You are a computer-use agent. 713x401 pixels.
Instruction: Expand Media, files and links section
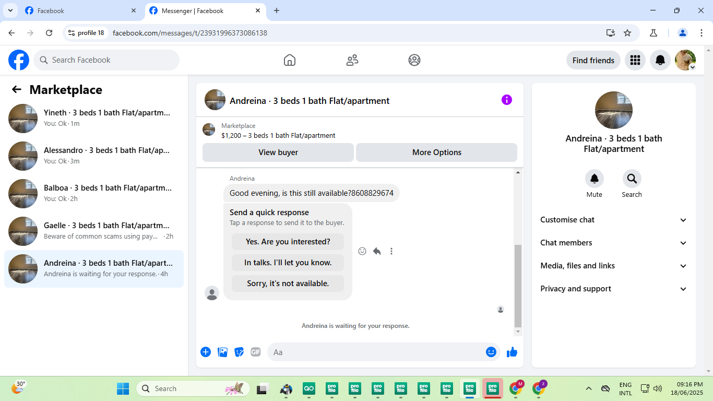614,266
